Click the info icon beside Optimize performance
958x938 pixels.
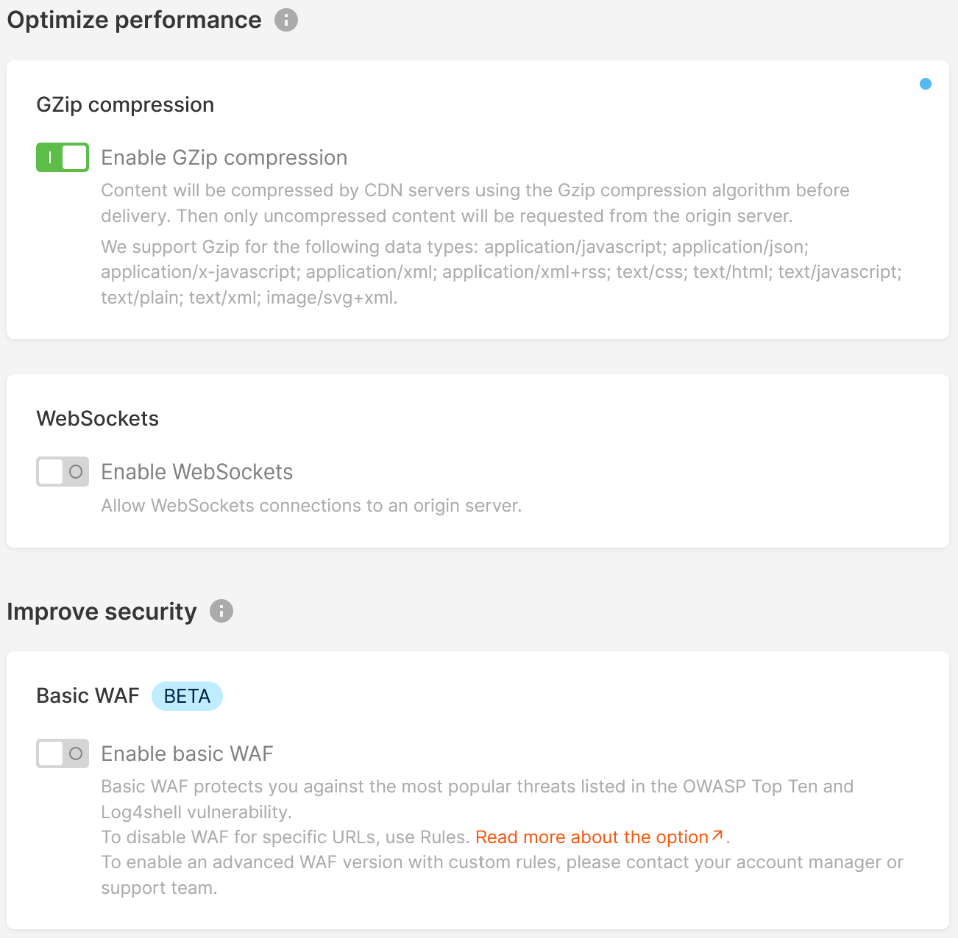[285, 20]
